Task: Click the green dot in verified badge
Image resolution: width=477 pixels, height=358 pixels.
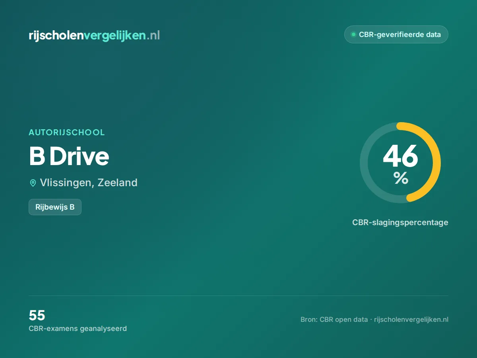Action: 353,35
